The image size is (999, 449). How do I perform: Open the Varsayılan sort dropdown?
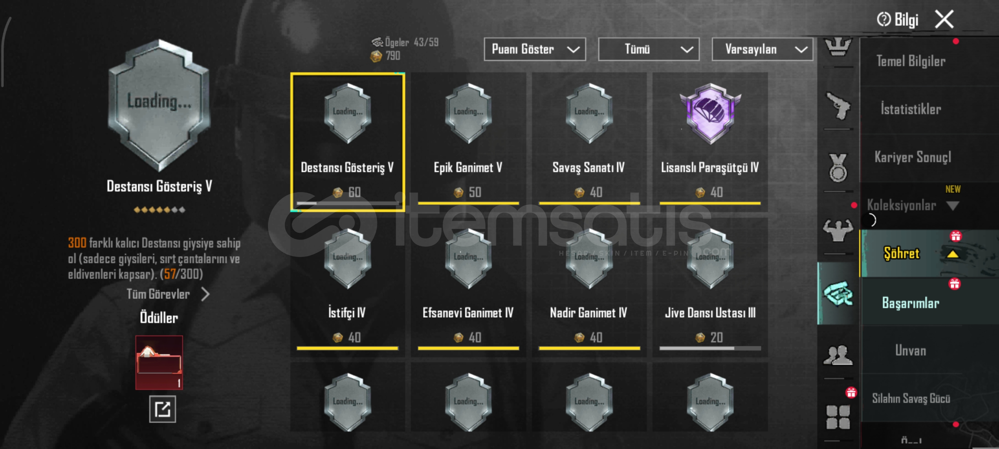coord(762,49)
